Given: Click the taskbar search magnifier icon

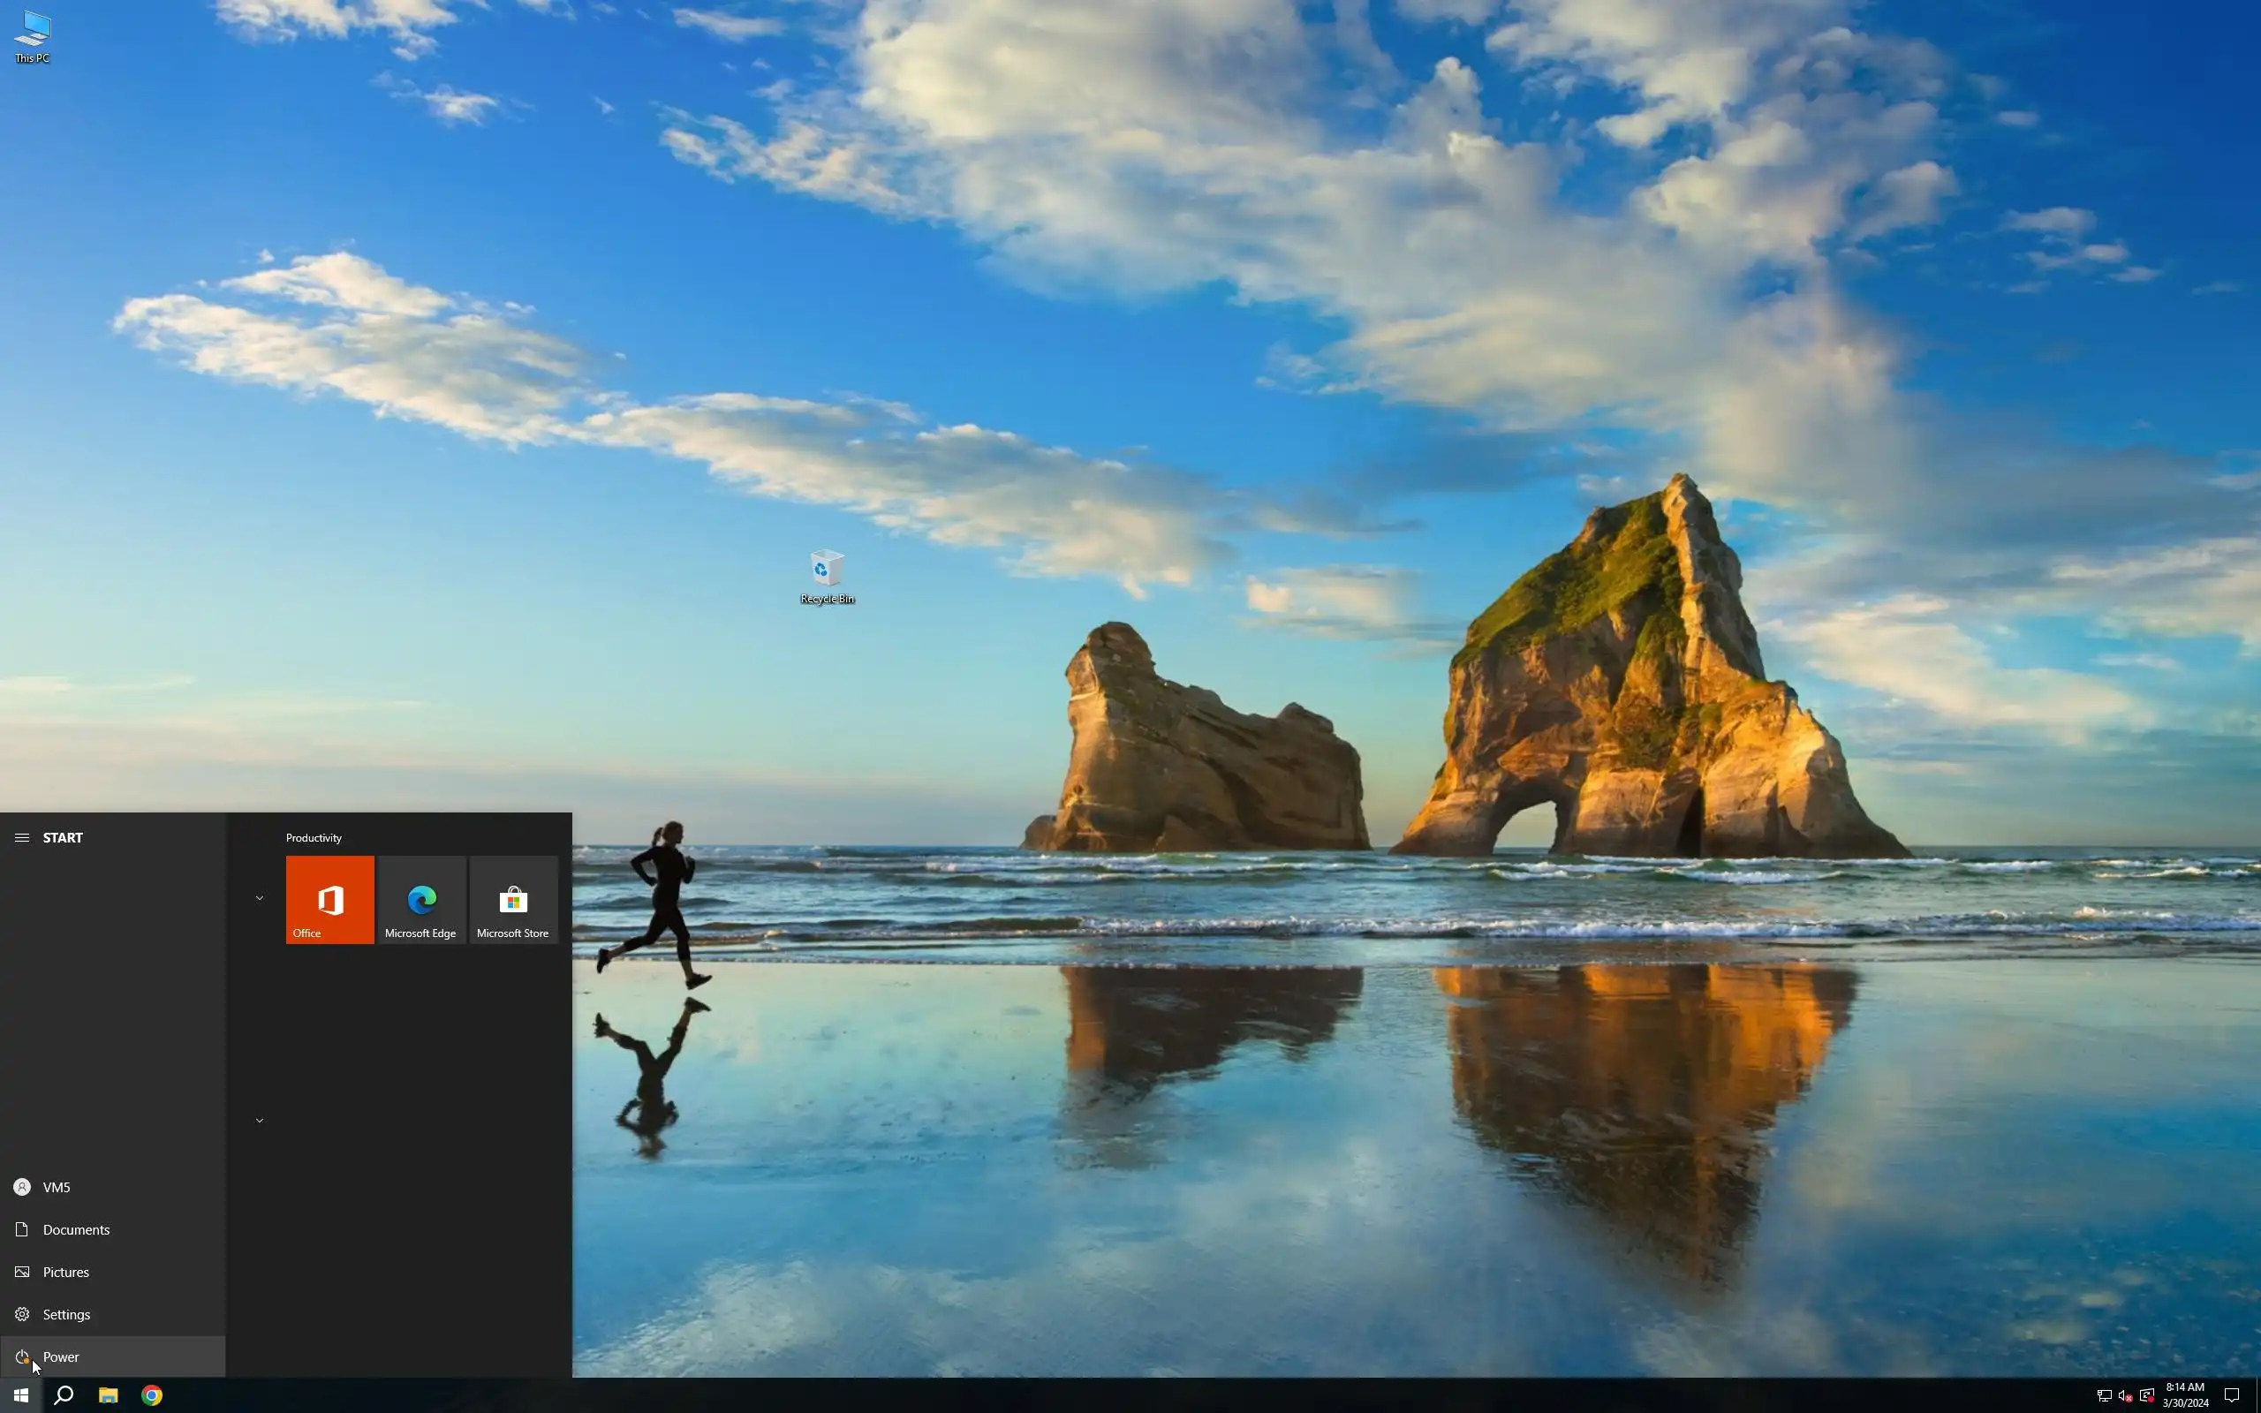Looking at the screenshot, I should pyautogui.click(x=64, y=1395).
